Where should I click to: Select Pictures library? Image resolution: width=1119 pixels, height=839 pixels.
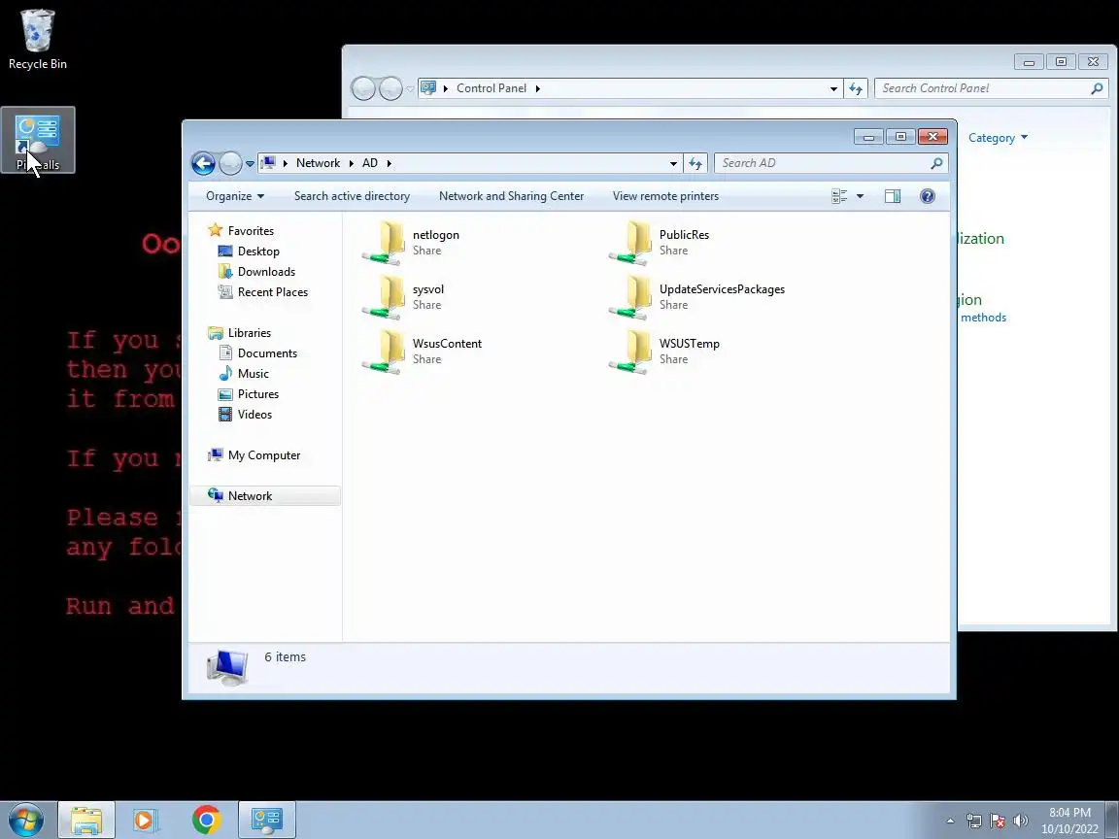[x=257, y=394]
